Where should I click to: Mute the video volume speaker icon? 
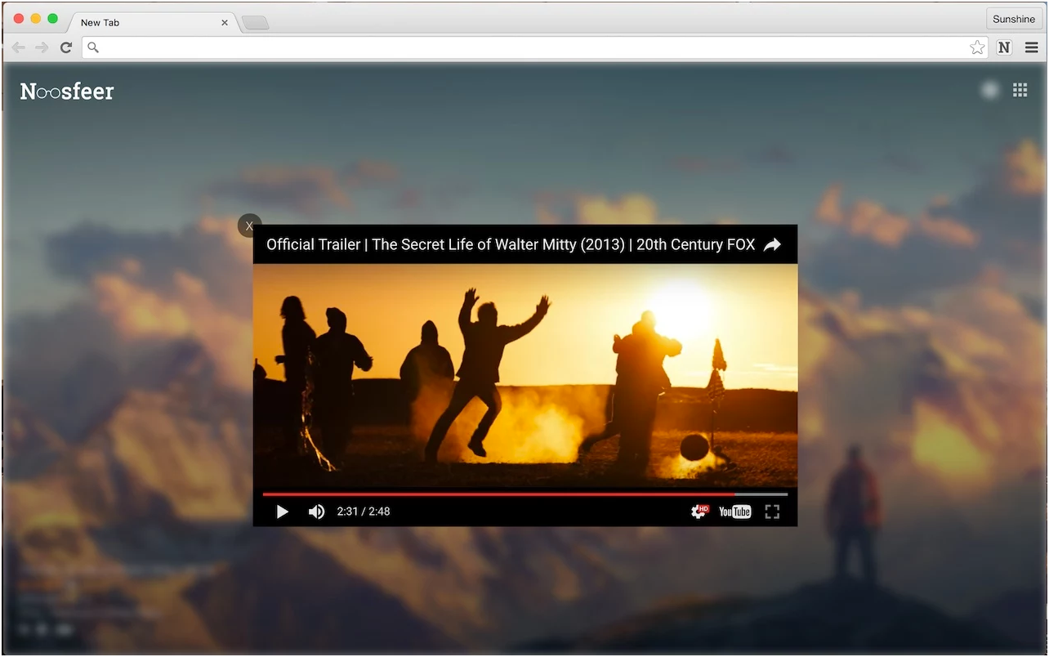point(316,512)
